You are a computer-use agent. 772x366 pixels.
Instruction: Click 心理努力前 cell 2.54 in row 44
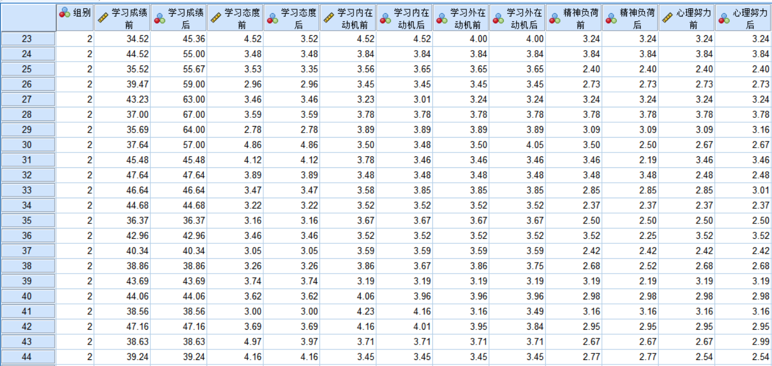click(687, 357)
